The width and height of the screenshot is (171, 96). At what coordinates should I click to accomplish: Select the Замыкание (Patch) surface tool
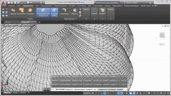point(21,11)
